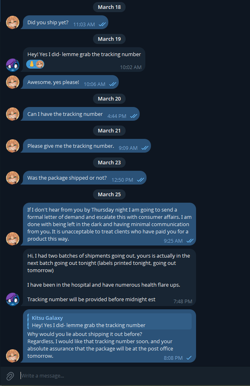This screenshot has width=250, height=386.
Task: Select the March 21 date badge
Action: pyautogui.click(x=109, y=131)
